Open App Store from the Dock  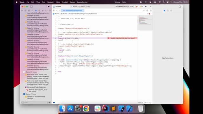(x=70, y=108)
